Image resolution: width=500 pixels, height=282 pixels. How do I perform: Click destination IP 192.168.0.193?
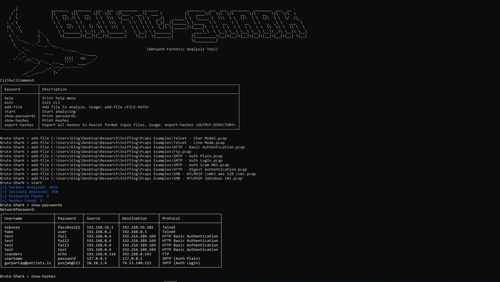137,254
